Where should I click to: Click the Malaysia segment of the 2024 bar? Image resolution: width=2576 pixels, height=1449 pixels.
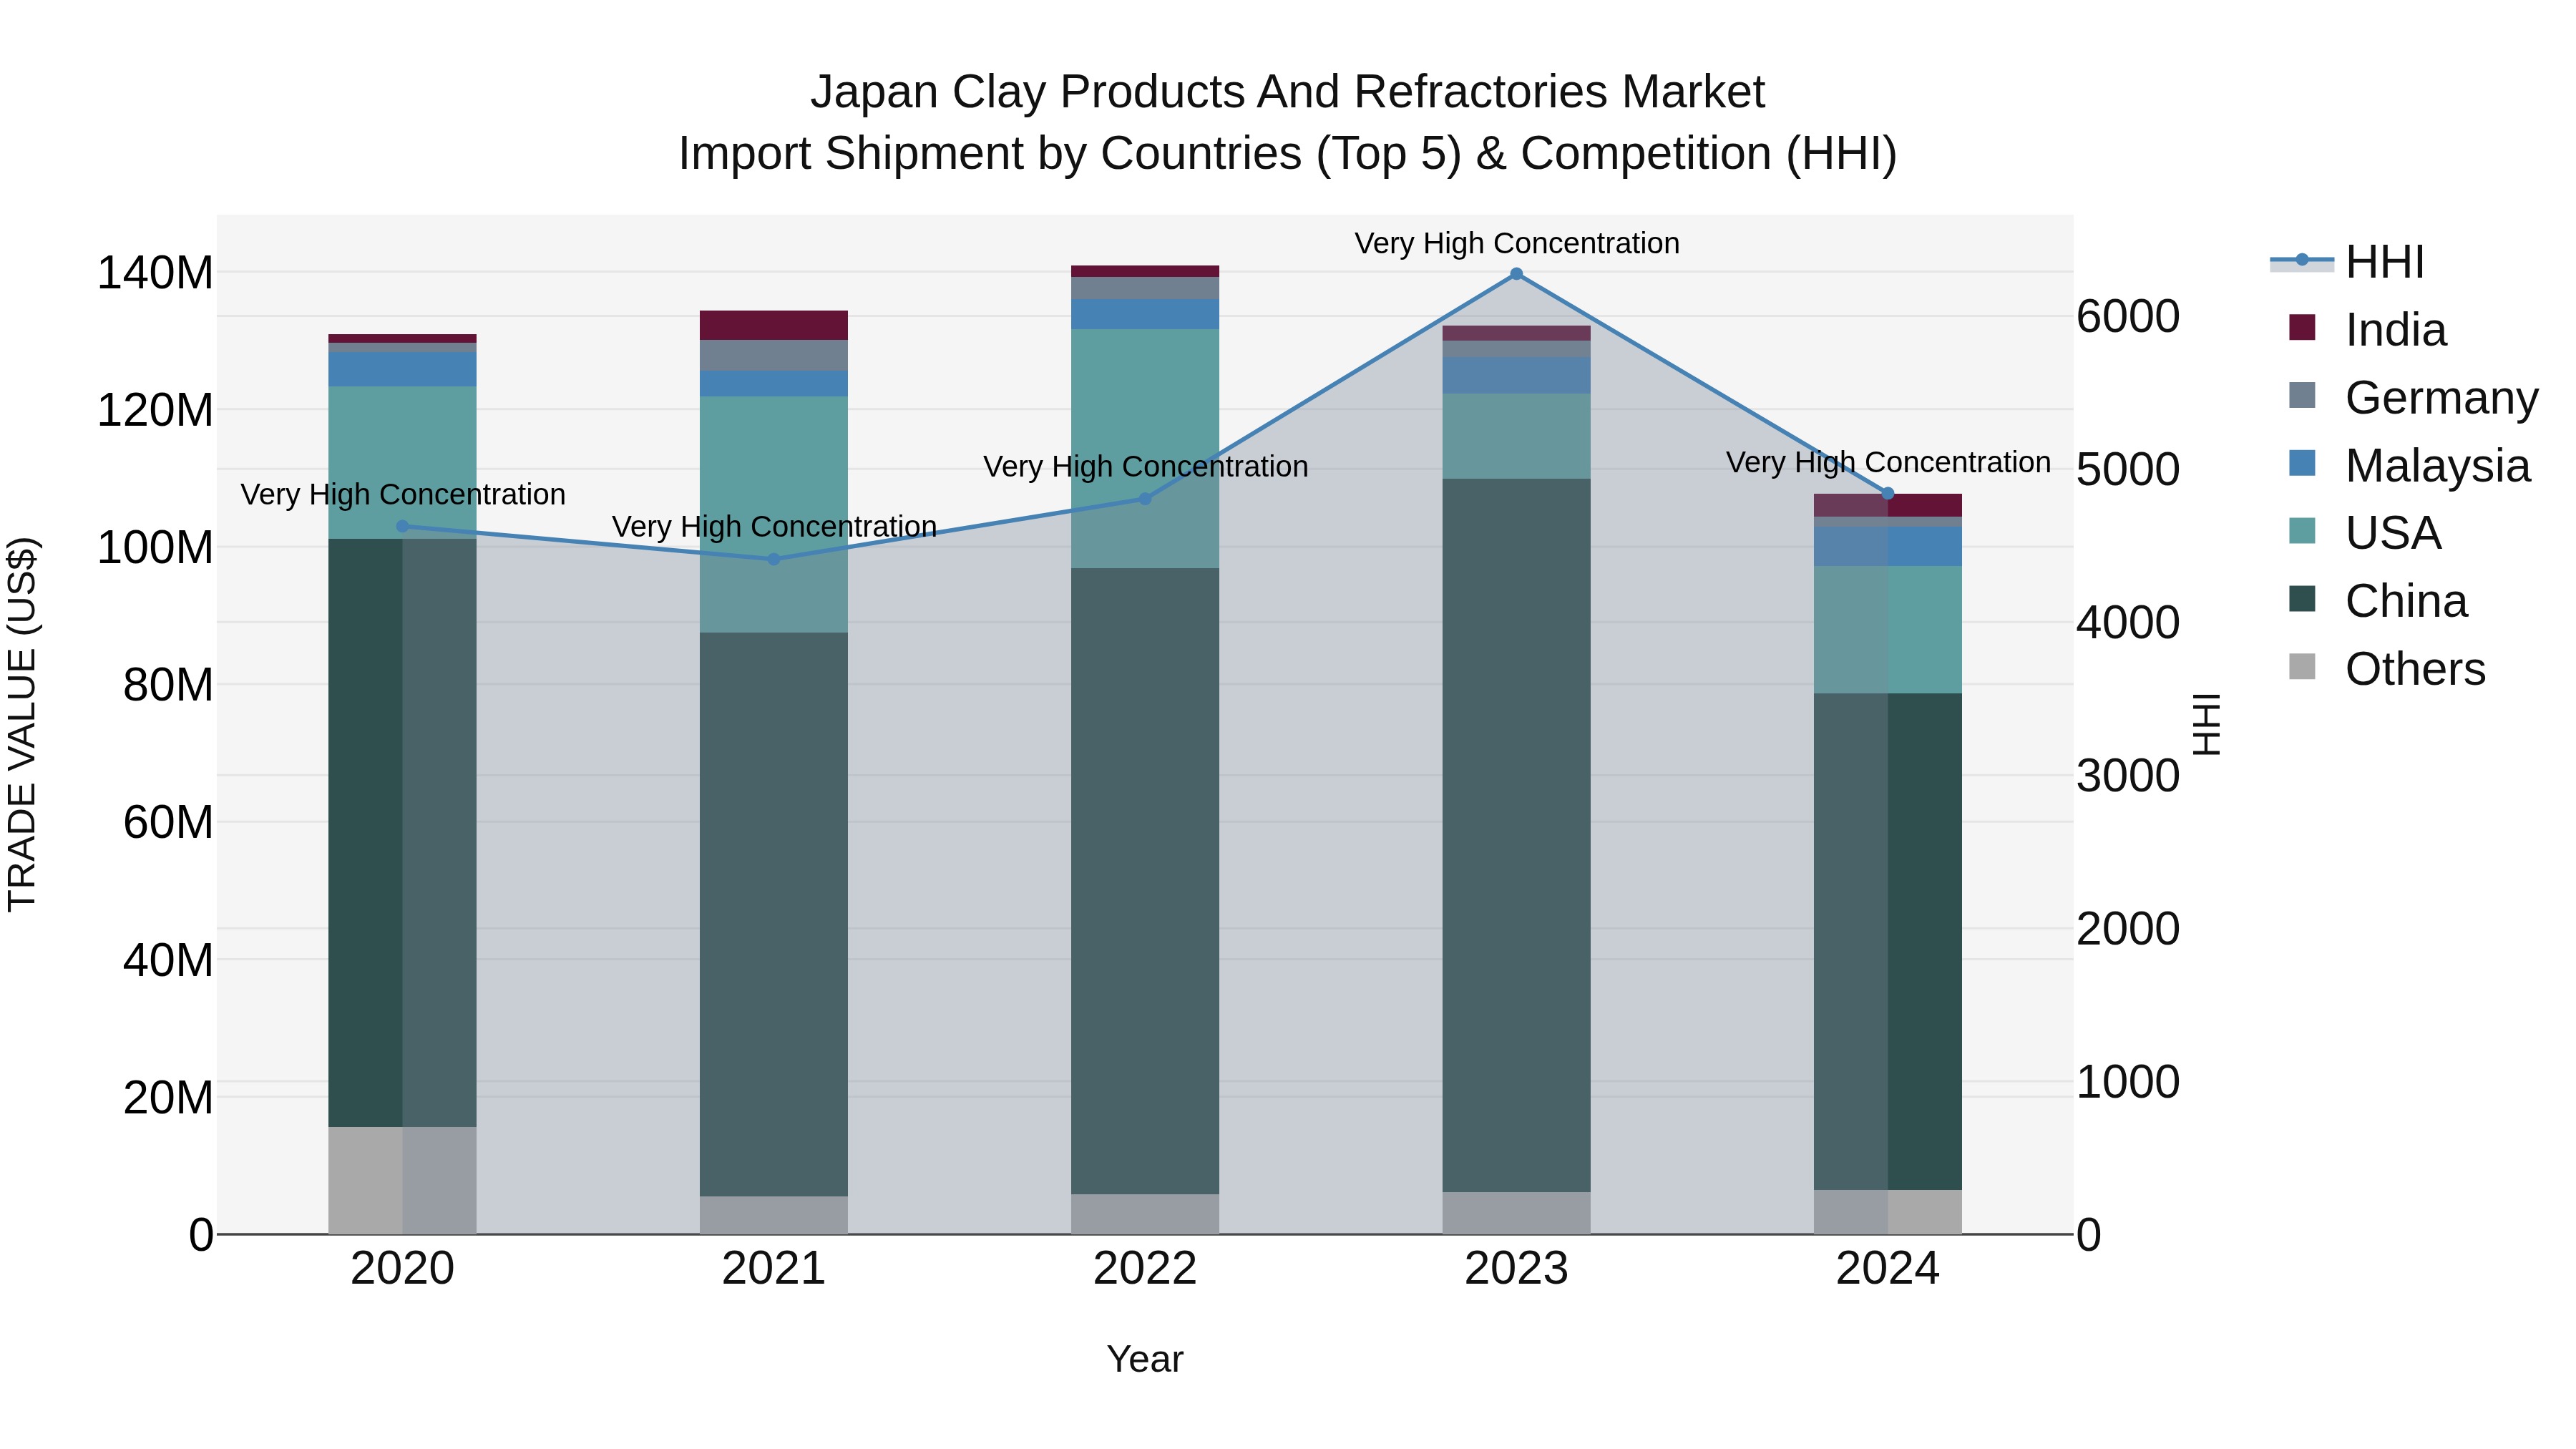click(1888, 547)
